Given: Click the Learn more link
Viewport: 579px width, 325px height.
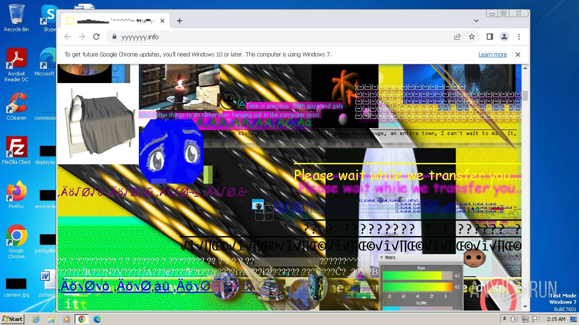Looking at the screenshot, I should (493, 55).
